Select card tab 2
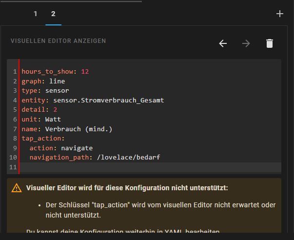294x240 pixels. tap(53, 14)
